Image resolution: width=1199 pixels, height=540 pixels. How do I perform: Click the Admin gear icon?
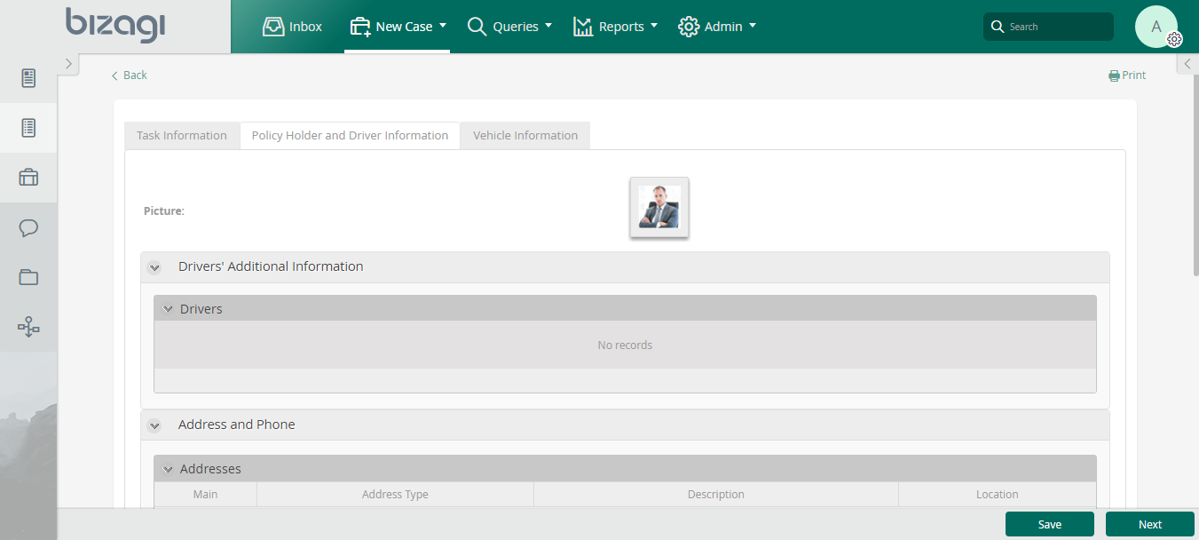[689, 27]
